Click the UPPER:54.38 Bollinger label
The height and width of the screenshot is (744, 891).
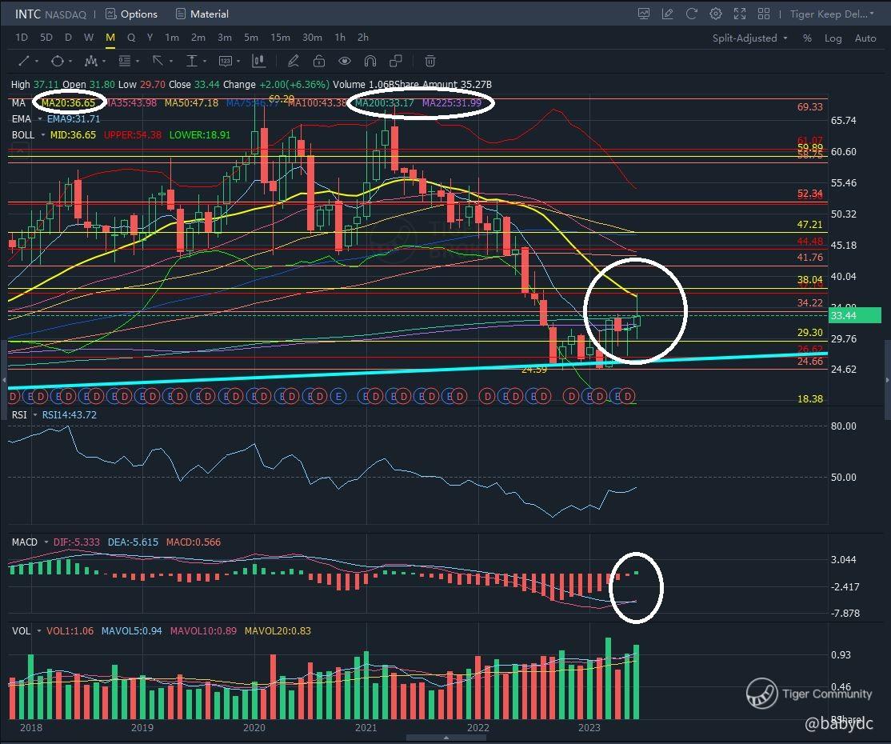[x=133, y=135]
